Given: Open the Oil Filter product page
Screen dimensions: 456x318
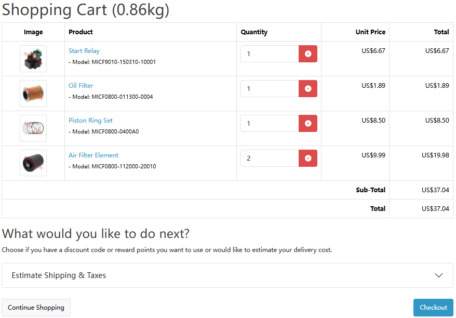Looking at the screenshot, I should tap(81, 85).
